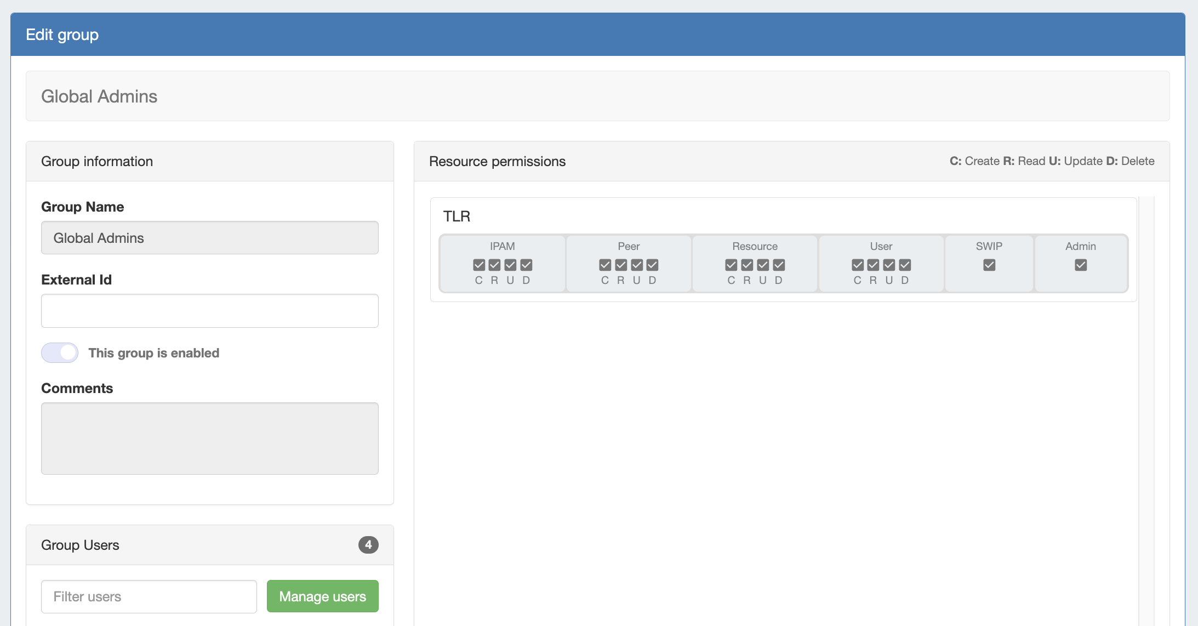
Task: Uncheck IPAM Delete permission checkbox
Action: [526, 265]
